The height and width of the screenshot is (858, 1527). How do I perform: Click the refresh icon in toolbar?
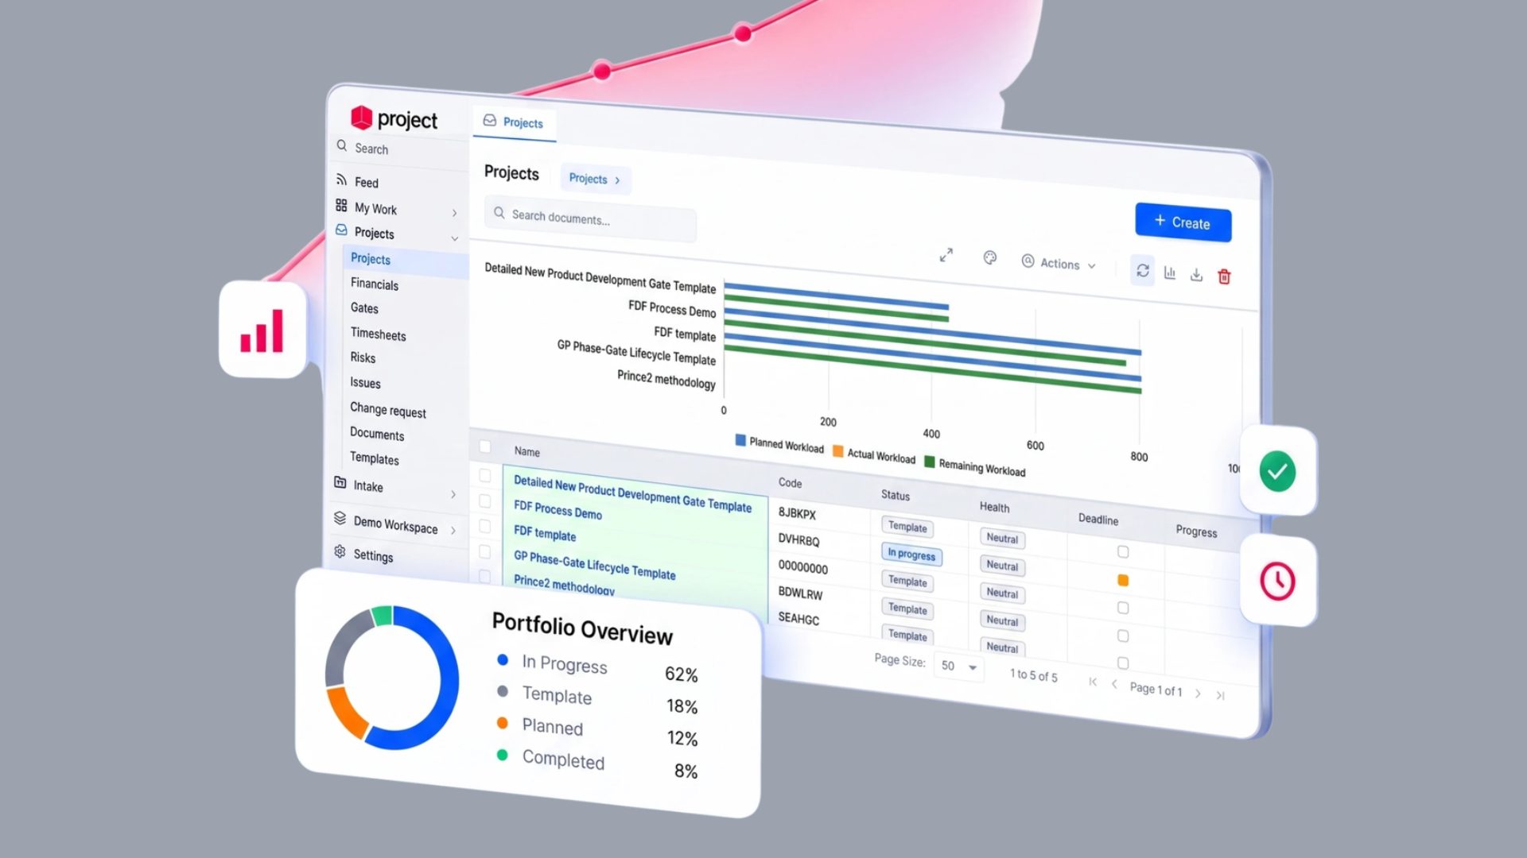pyautogui.click(x=1143, y=270)
